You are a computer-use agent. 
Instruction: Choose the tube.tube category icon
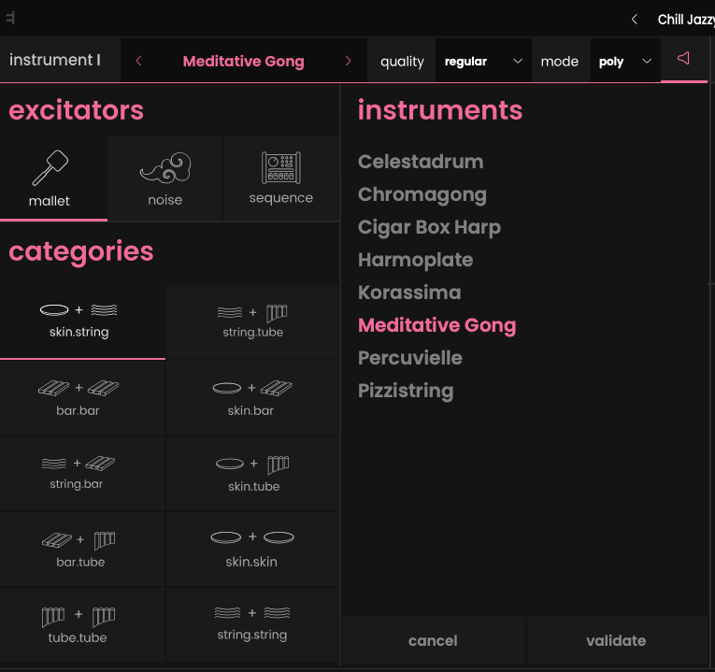[x=79, y=615]
